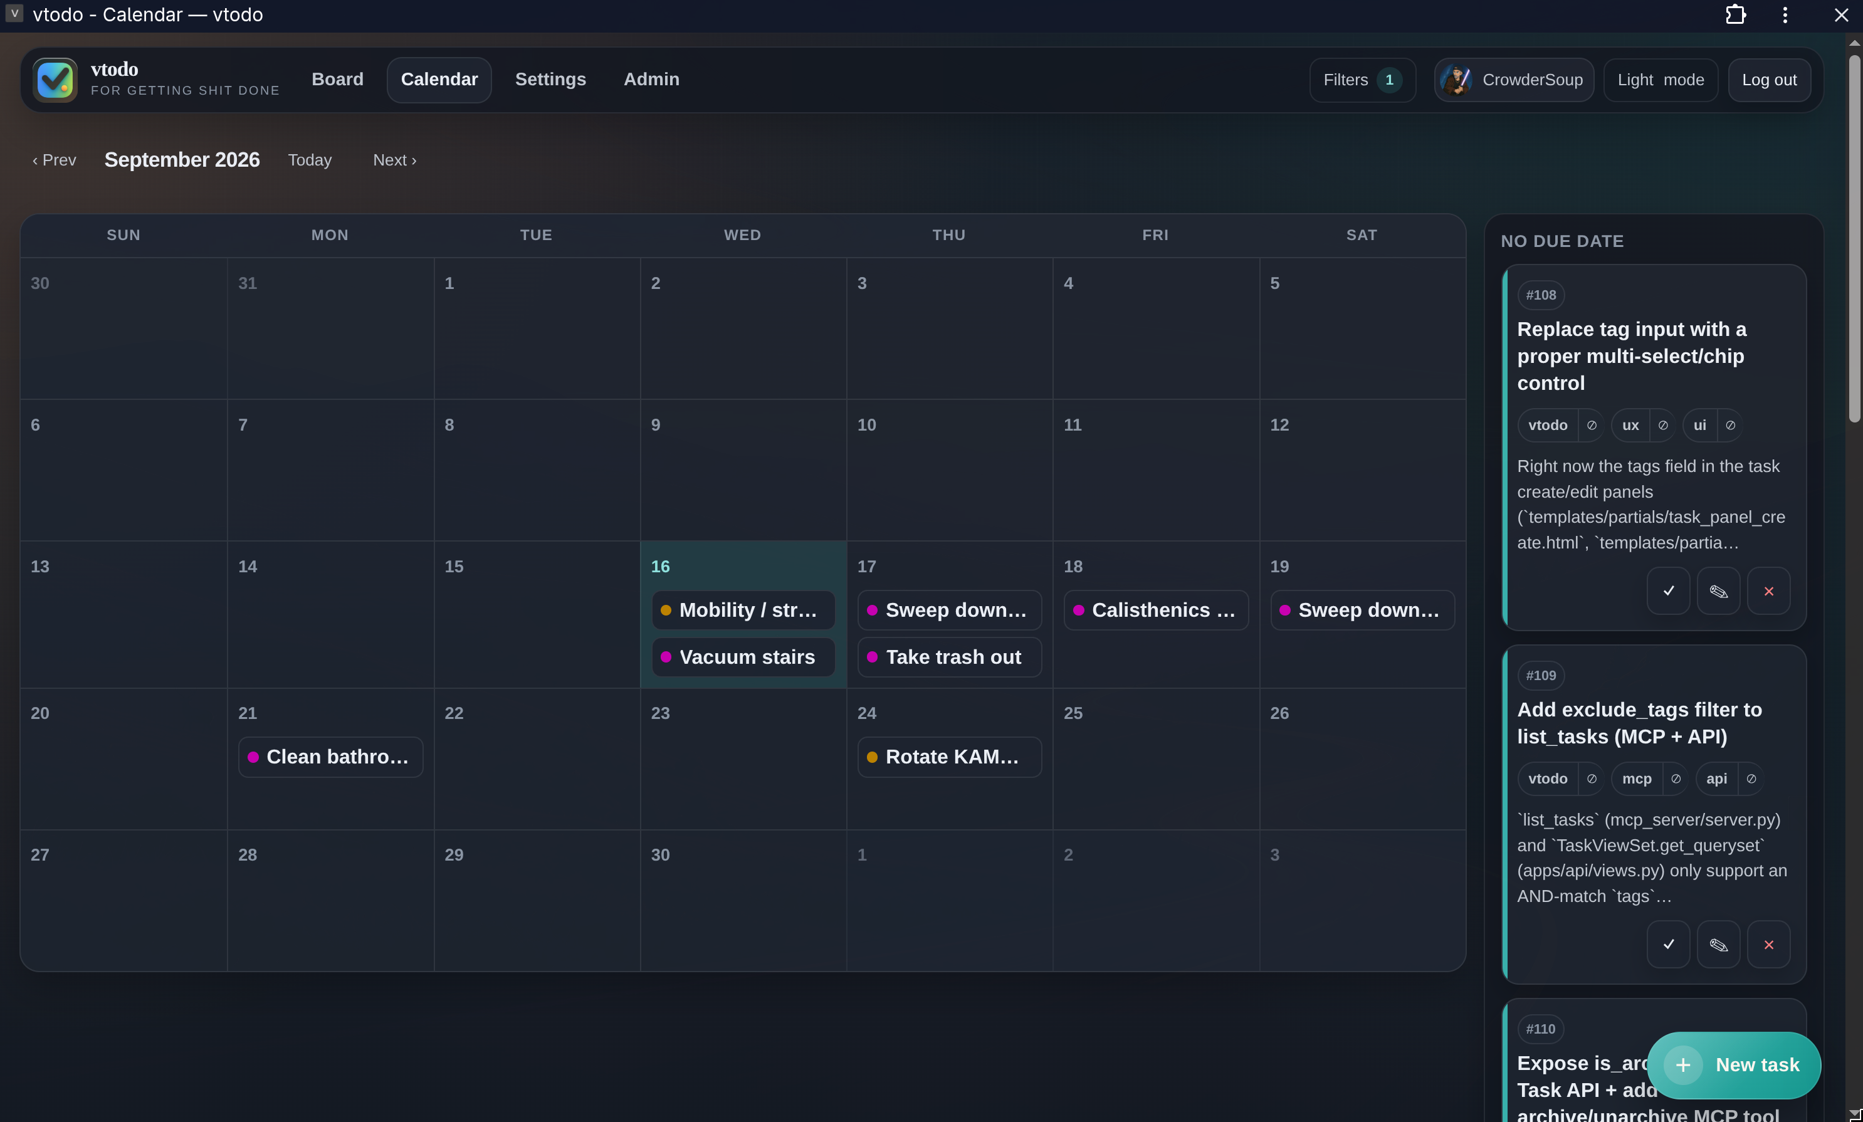The height and width of the screenshot is (1122, 1863).
Task: Open the browser extensions puzzle icon
Action: 1735,14
